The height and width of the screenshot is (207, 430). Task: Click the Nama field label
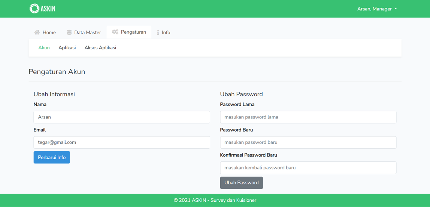click(x=40, y=105)
